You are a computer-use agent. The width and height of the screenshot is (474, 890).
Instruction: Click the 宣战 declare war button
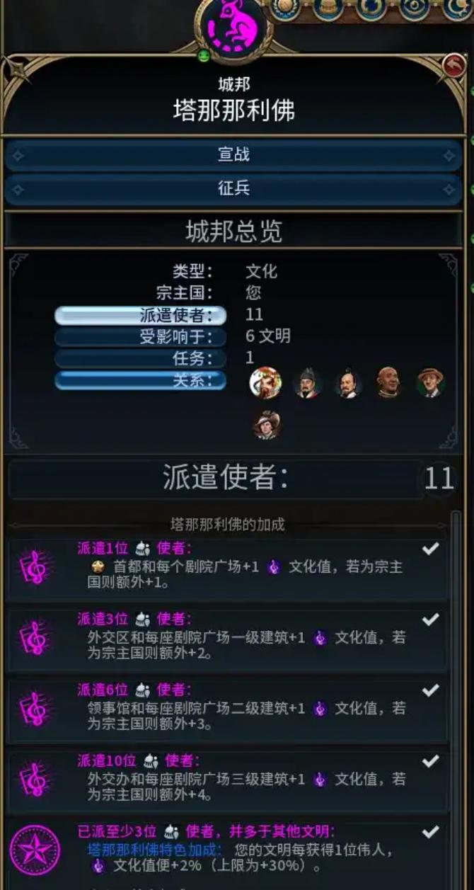(233, 154)
